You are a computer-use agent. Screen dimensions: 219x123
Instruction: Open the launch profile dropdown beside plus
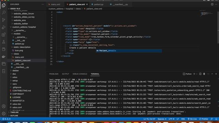coord(197,74)
